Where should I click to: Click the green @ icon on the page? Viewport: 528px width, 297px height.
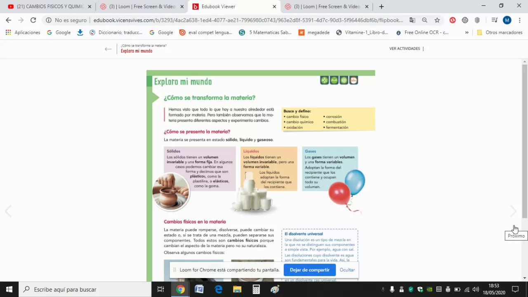[x=344, y=80]
